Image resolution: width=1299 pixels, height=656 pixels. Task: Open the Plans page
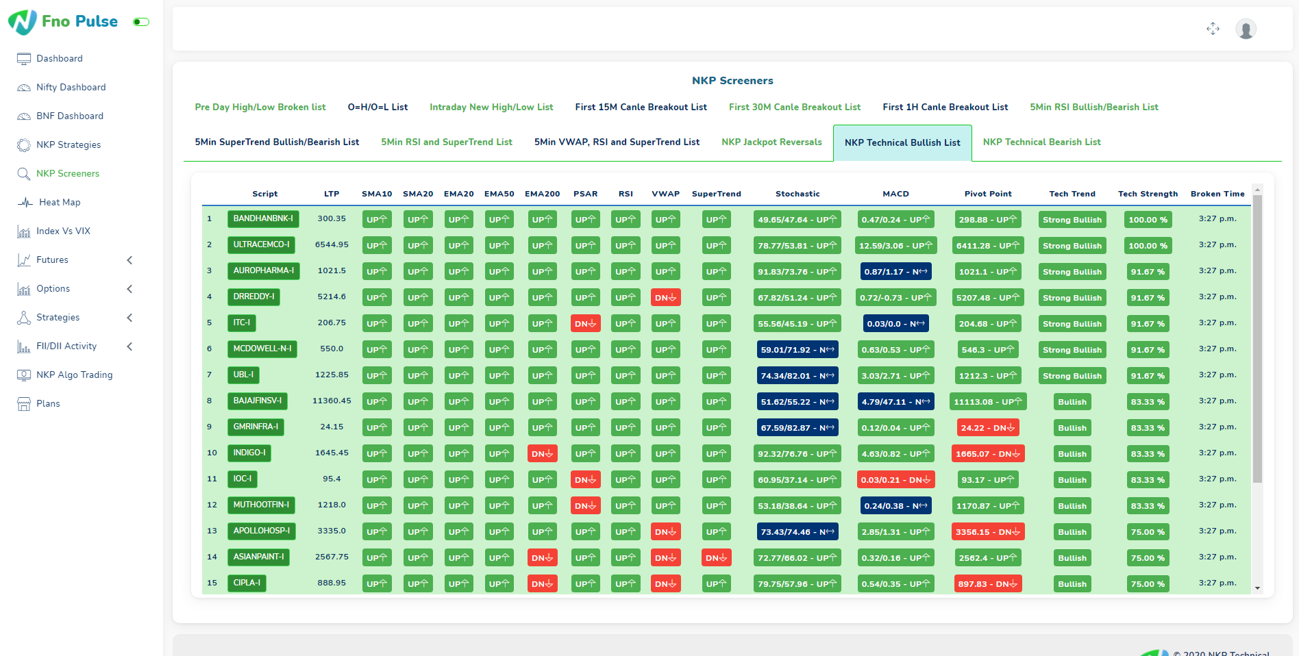click(48, 404)
